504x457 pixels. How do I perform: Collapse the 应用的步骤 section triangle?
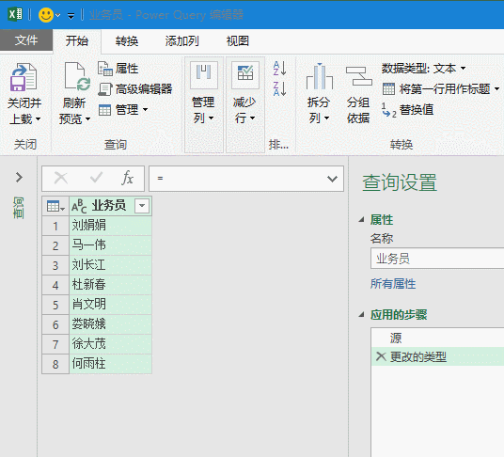coord(362,314)
